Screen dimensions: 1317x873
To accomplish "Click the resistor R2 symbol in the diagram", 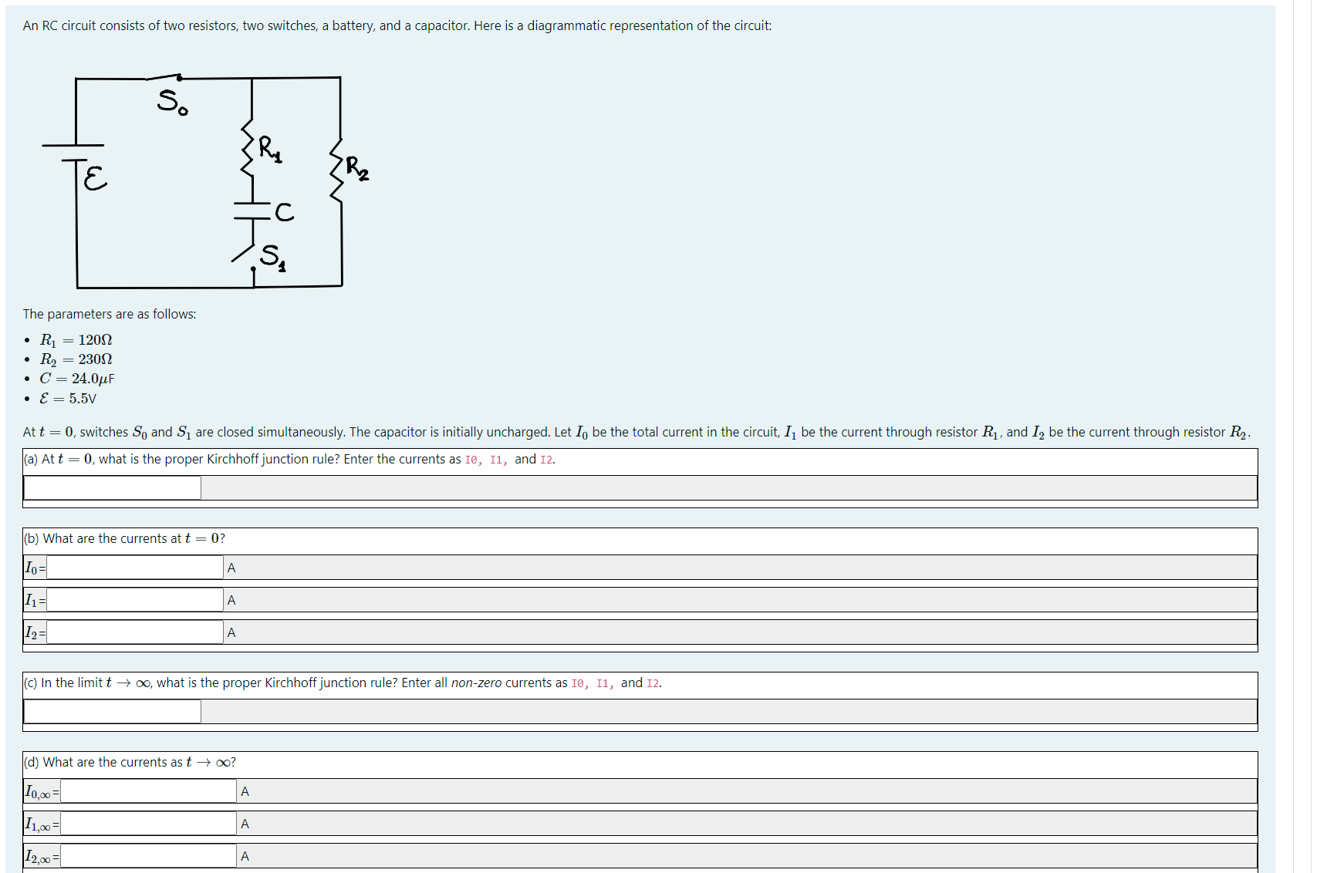I will 336,166.
